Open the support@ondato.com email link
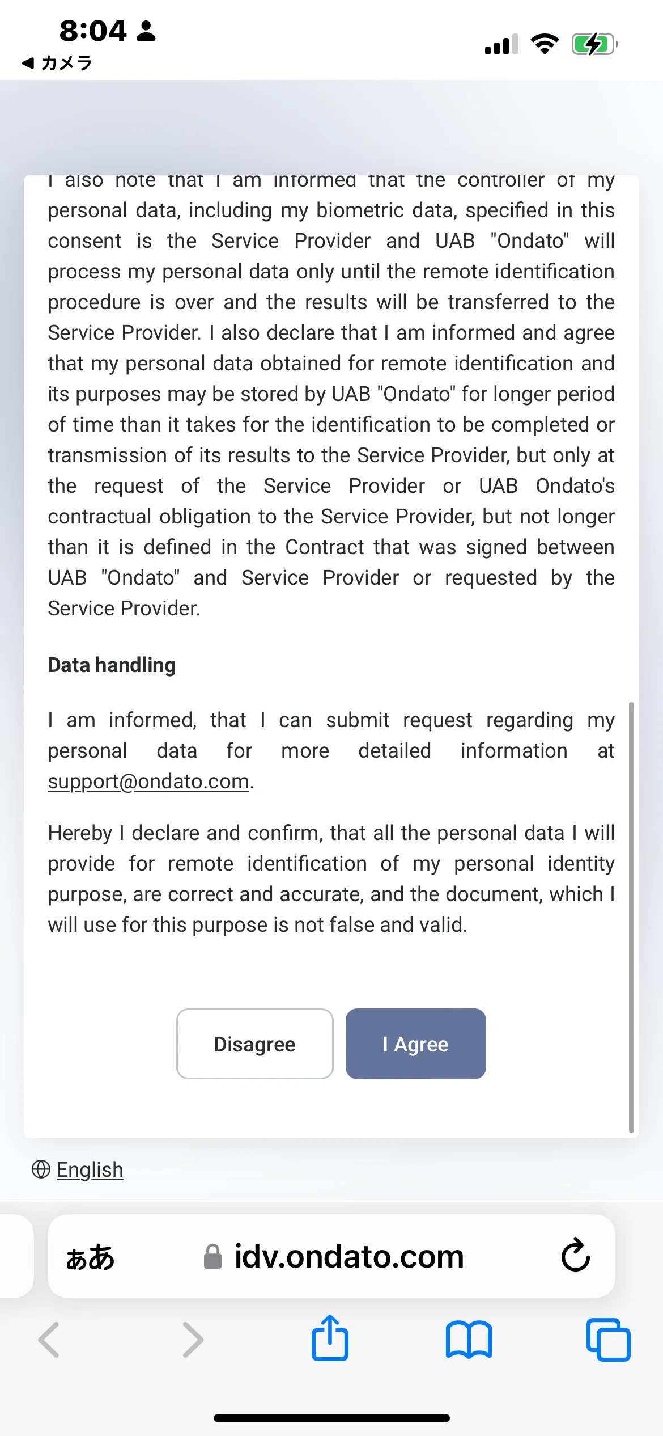The image size is (663, 1436). pos(148,782)
